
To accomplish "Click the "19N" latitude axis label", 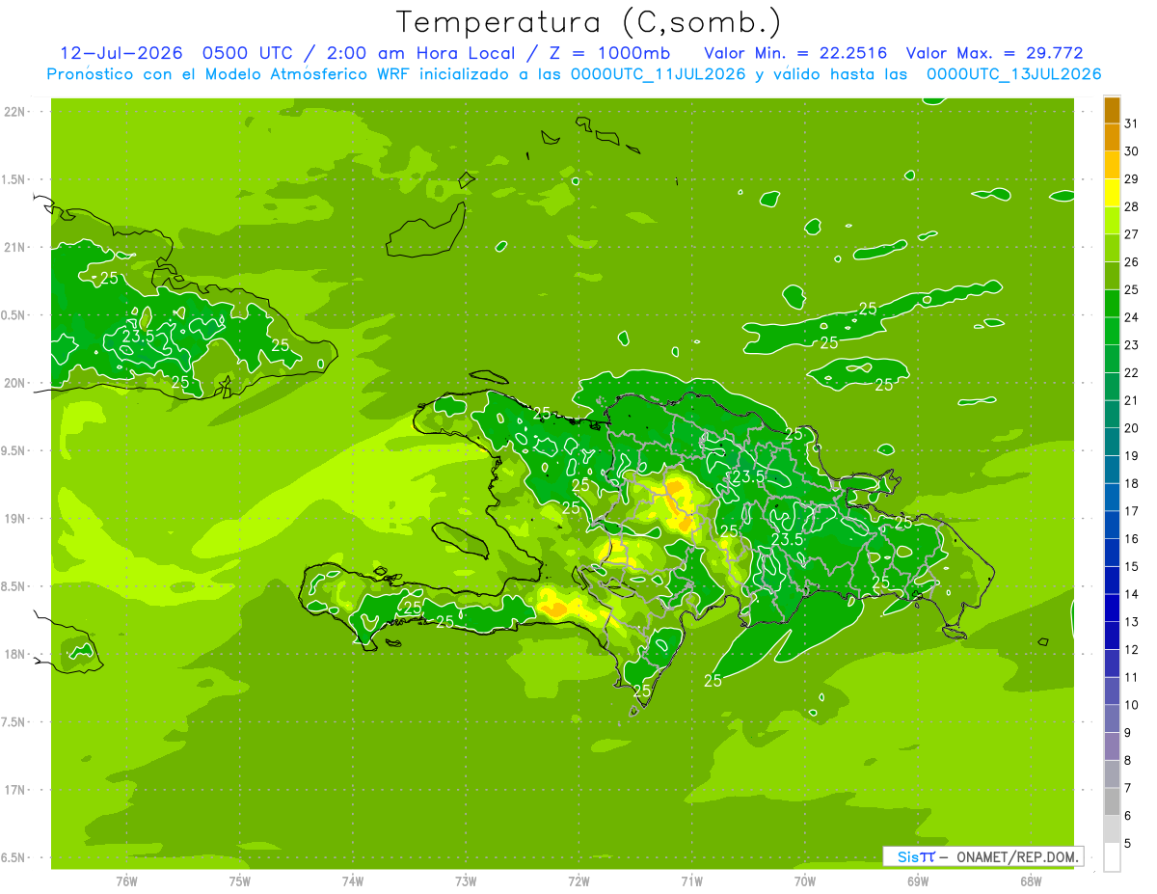I will click(13, 519).
